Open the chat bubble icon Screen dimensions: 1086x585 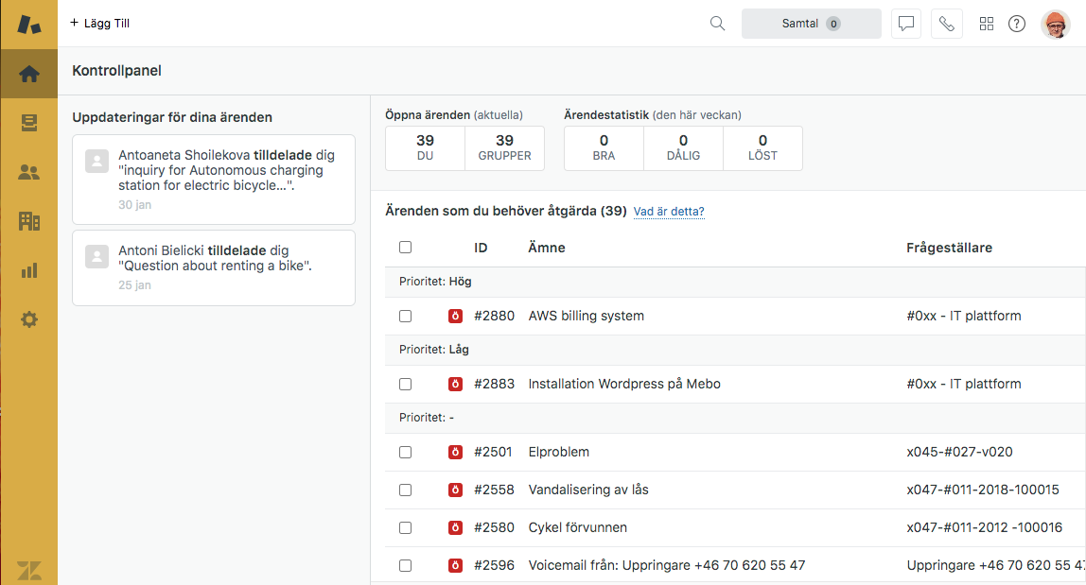click(x=906, y=24)
